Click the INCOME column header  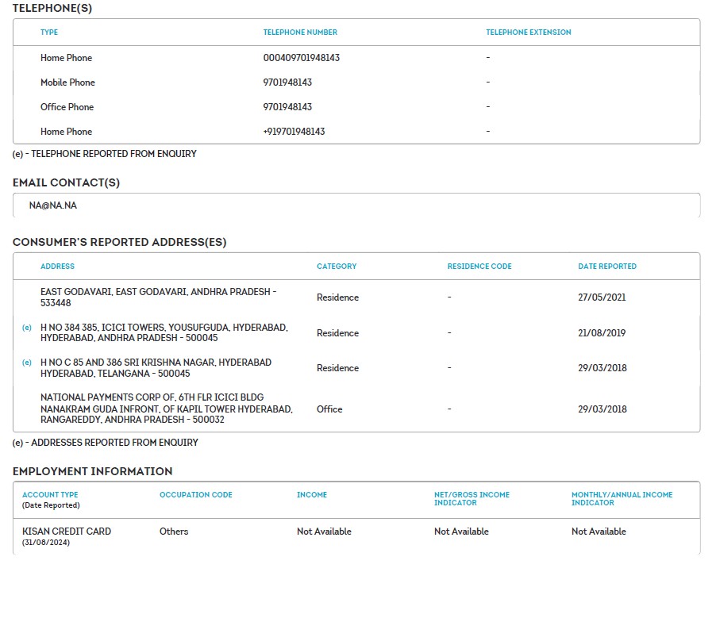tap(312, 494)
